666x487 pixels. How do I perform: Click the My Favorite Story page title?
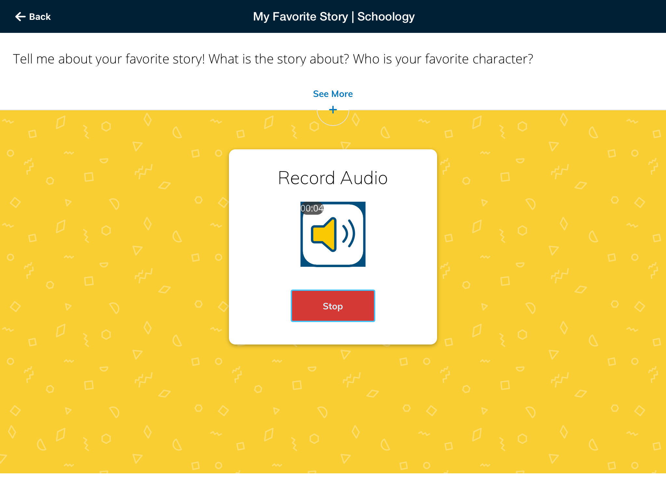point(300,17)
